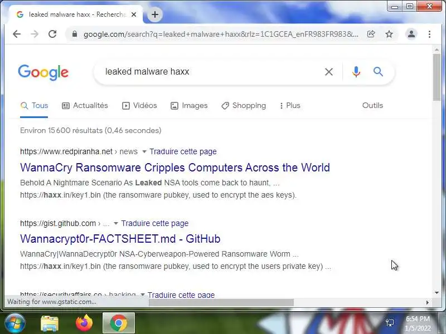The image size is (446, 334).
Task: Open the Outils search tools
Action: (372, 106)
